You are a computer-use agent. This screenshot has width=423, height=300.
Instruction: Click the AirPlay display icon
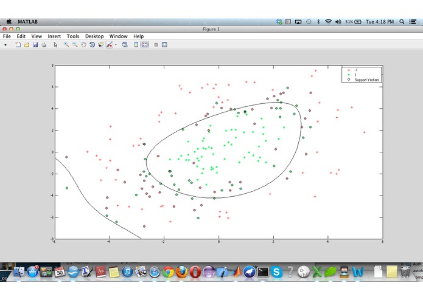coord(298,22)
